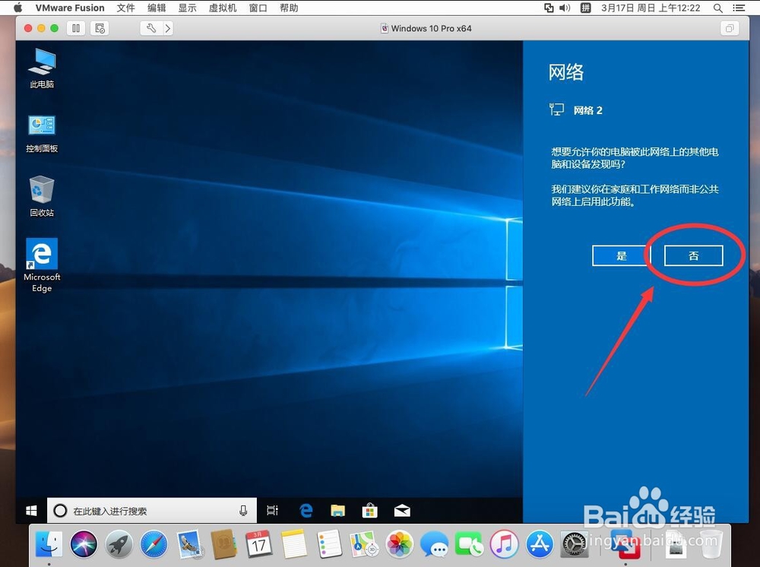
Task: Open iTunes music icon in Dock
Action: click(504, 543)
